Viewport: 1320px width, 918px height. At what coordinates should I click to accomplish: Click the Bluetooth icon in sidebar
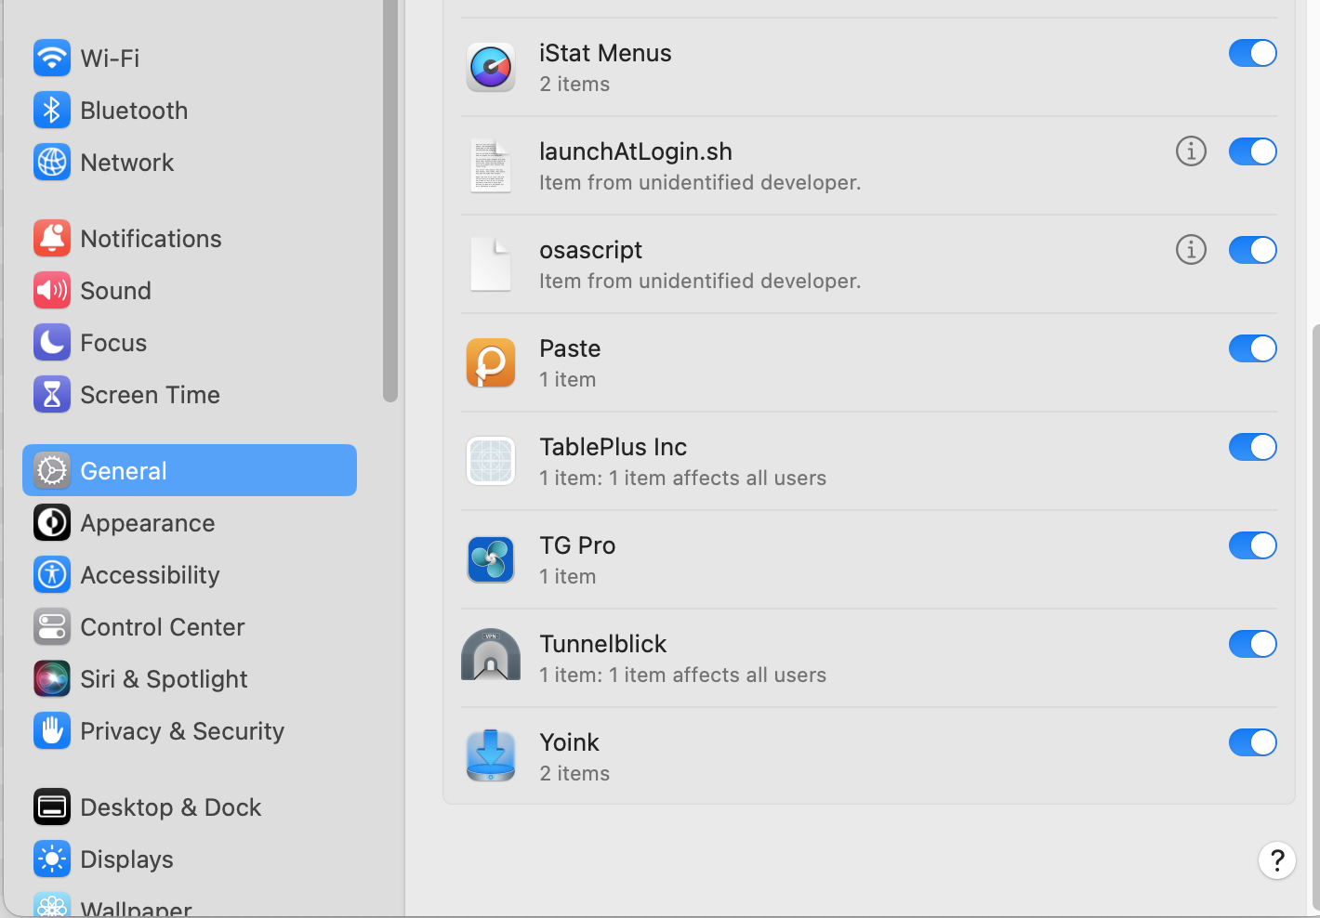[52, 110]
